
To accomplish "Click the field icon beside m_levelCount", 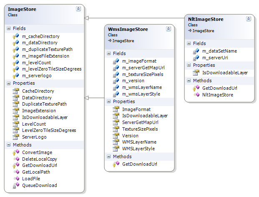I will (16, 63).
